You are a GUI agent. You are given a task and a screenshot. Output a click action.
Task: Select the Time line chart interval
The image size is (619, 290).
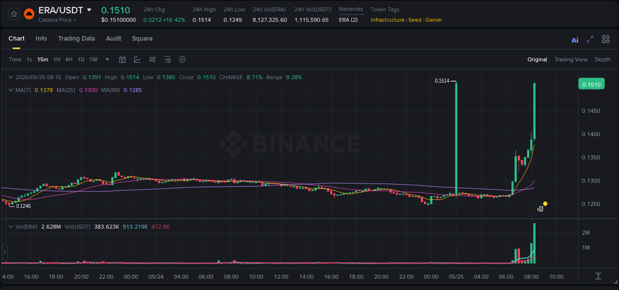coord(15,59)
